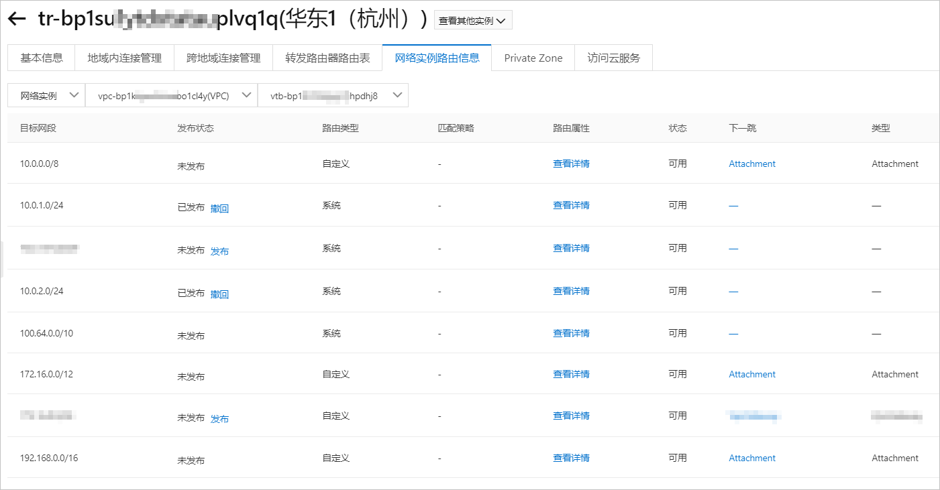Viewport: 940px width, 490px height.
Task: Click 已发布 status in the 10.0.1.0/24 row
Action: (x=191, y=208)
